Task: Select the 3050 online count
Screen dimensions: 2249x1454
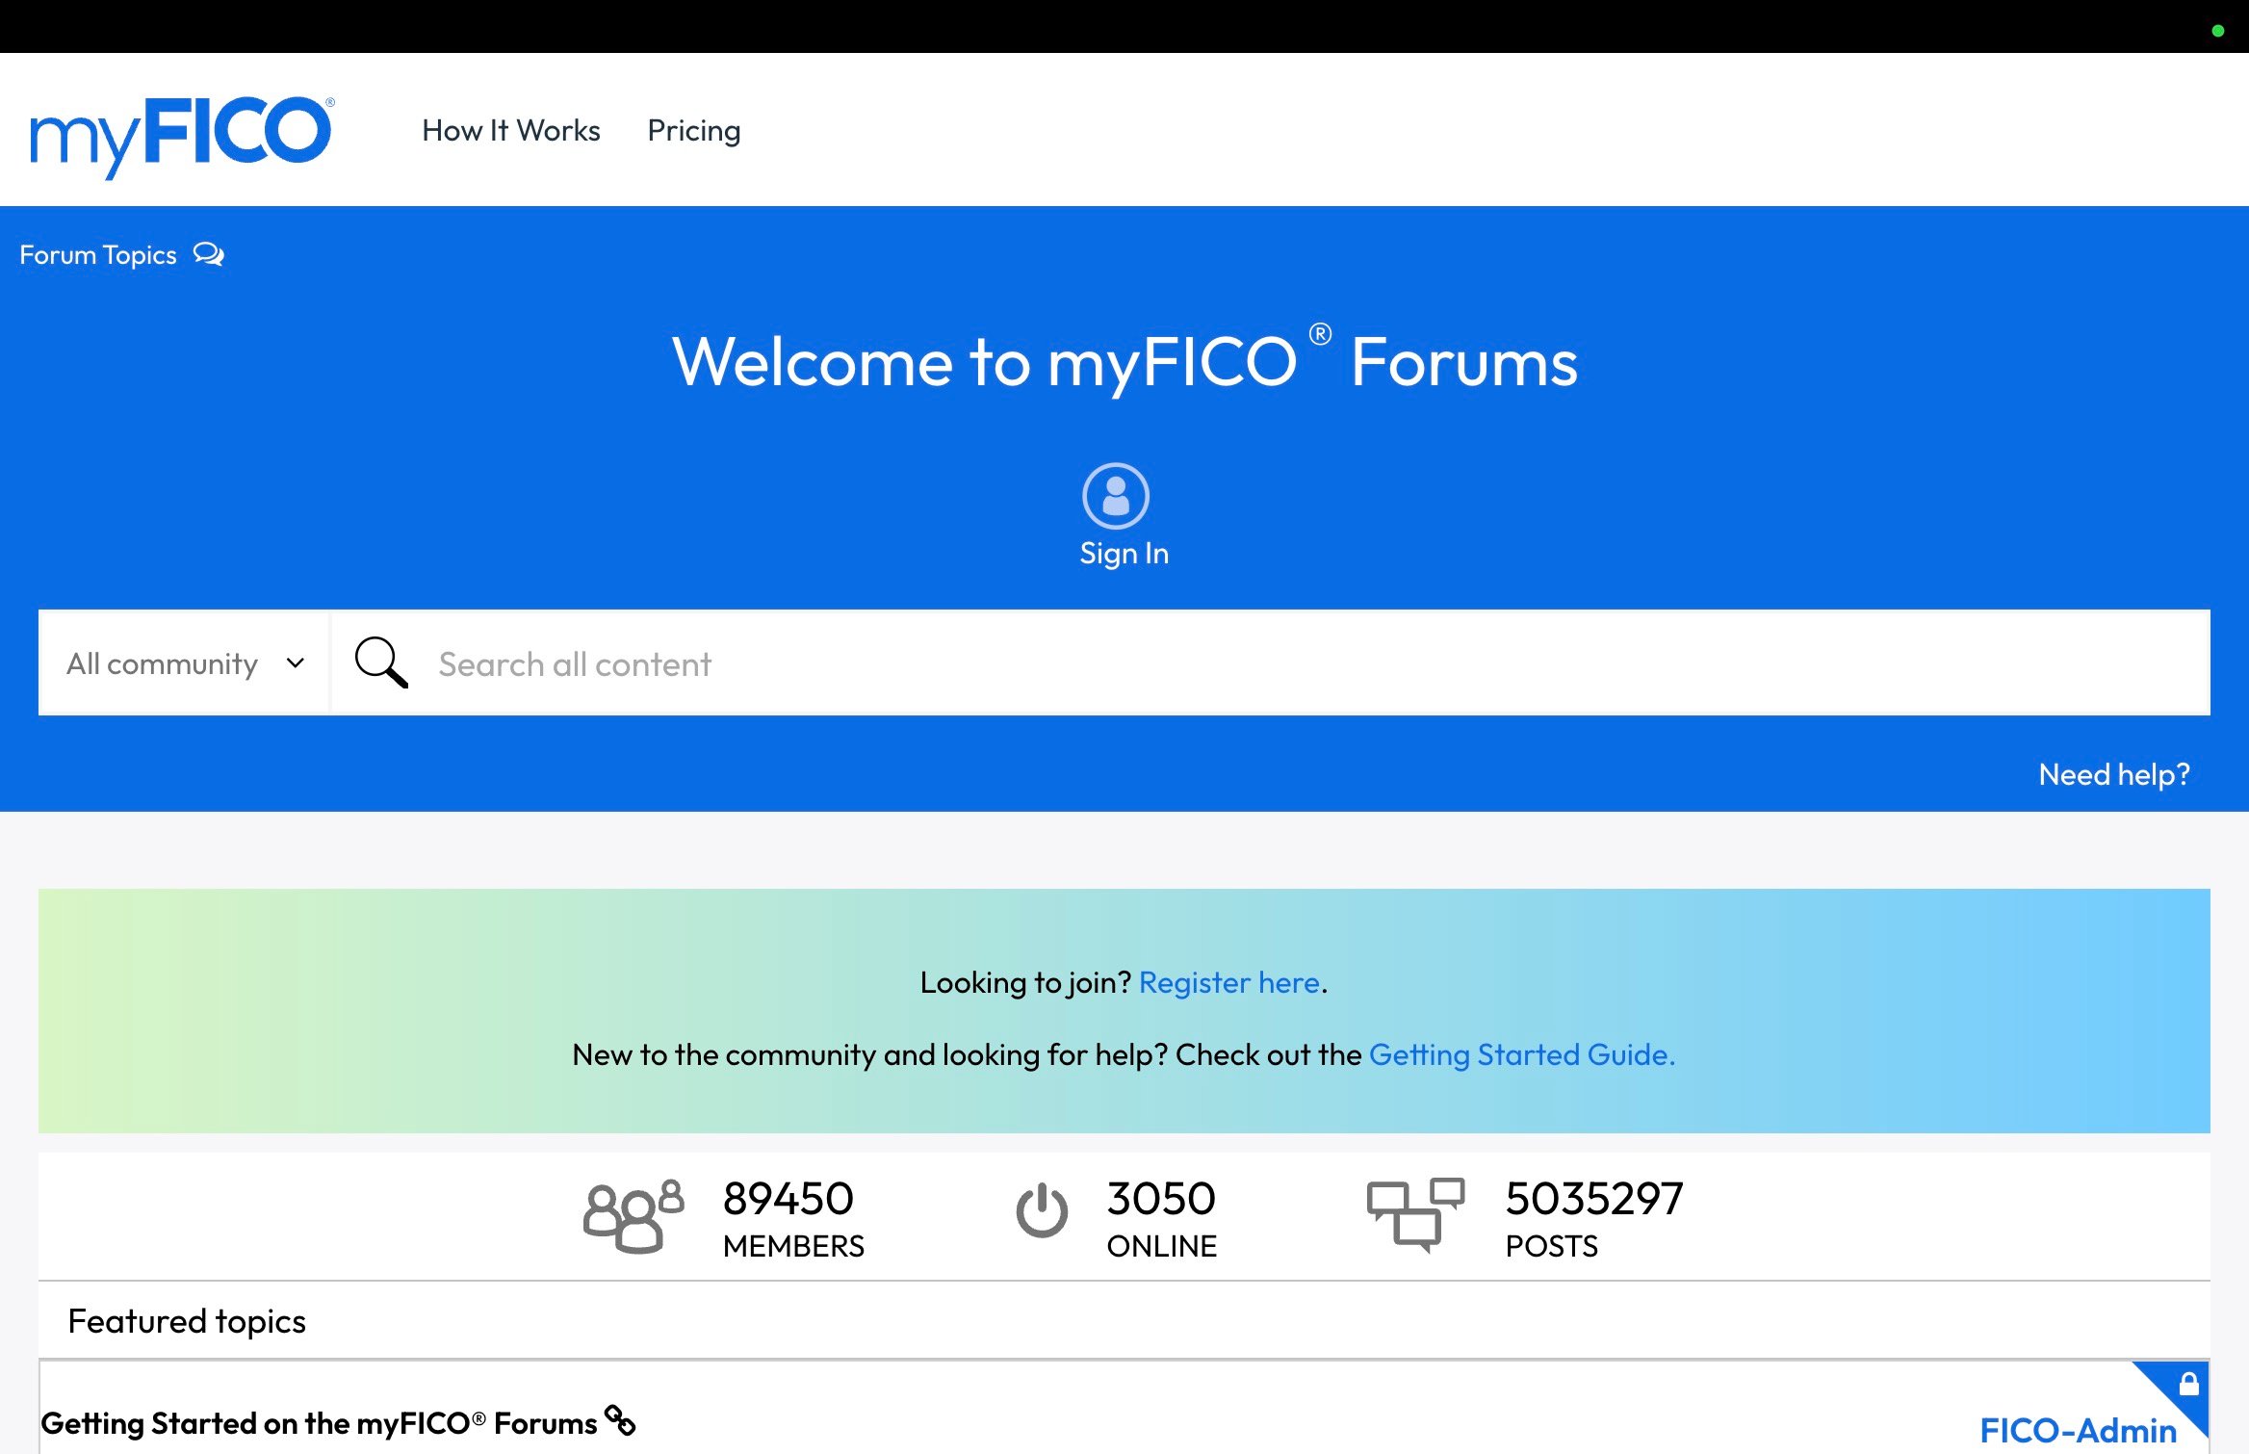Action: pyautogui.click(x=1161, y=1199)
